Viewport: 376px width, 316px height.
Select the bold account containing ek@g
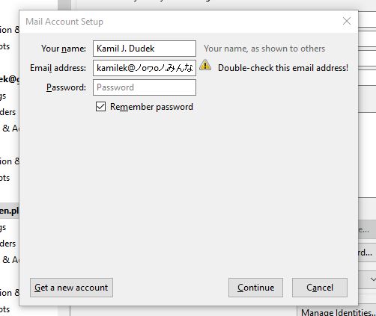10,79
